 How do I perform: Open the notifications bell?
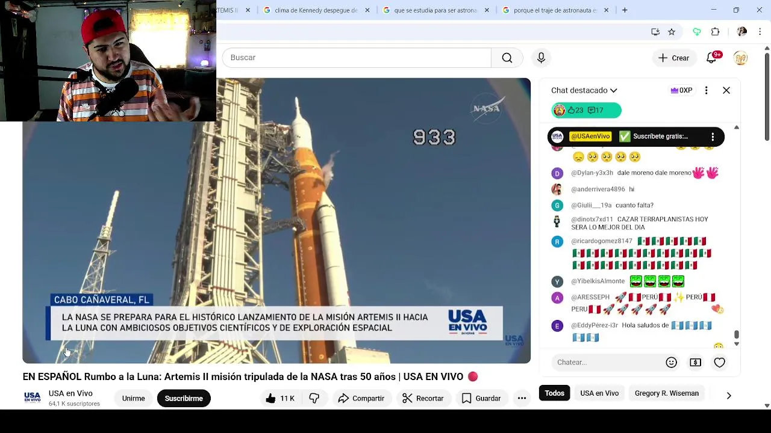coord(711,58)
